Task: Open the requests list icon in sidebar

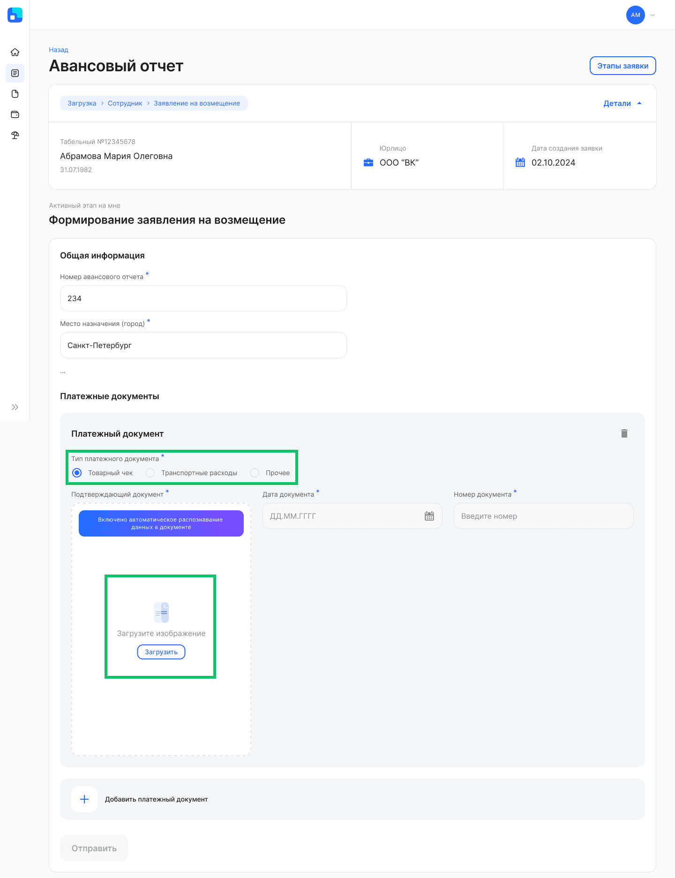Action: click(15, 73)
